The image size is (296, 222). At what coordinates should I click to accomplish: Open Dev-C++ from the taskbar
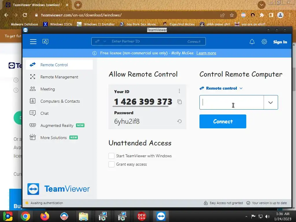(142, 216)
